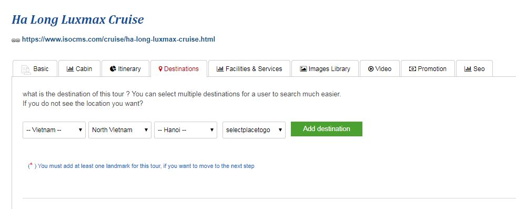Click the Images Library picture icon
The image size is (516, 209).
pyautogui.click(x=303, y=69)
